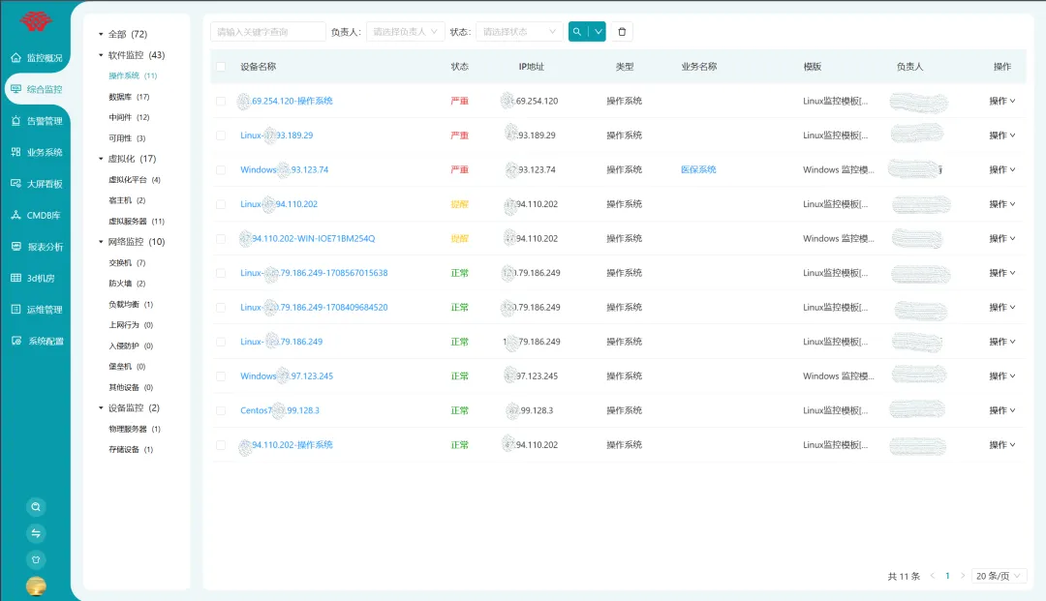
Task: Open 操作 dropdown for Windows 97.123.245 row
Action: coord(1002,376)
